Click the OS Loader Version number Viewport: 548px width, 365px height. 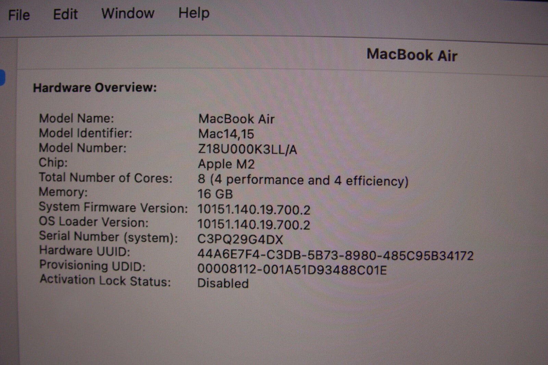point(254,225)
